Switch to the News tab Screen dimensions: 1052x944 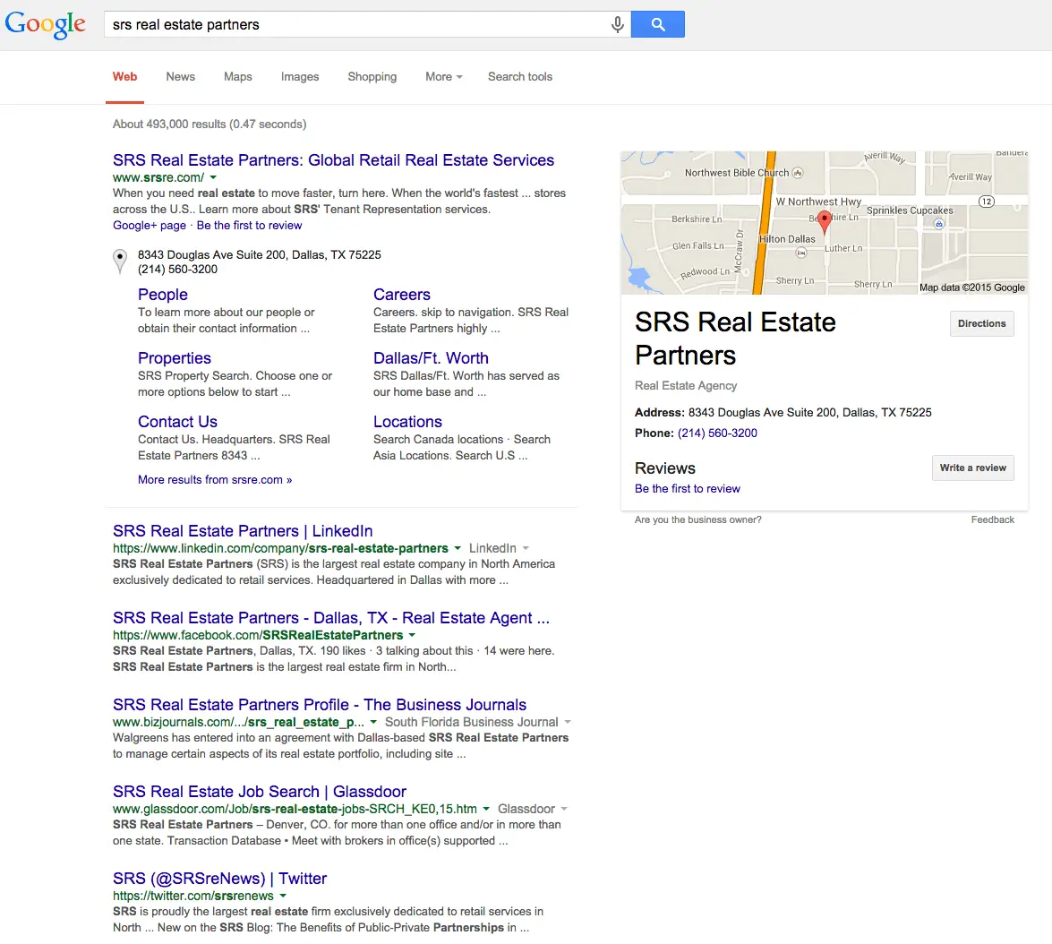(180, 77)
